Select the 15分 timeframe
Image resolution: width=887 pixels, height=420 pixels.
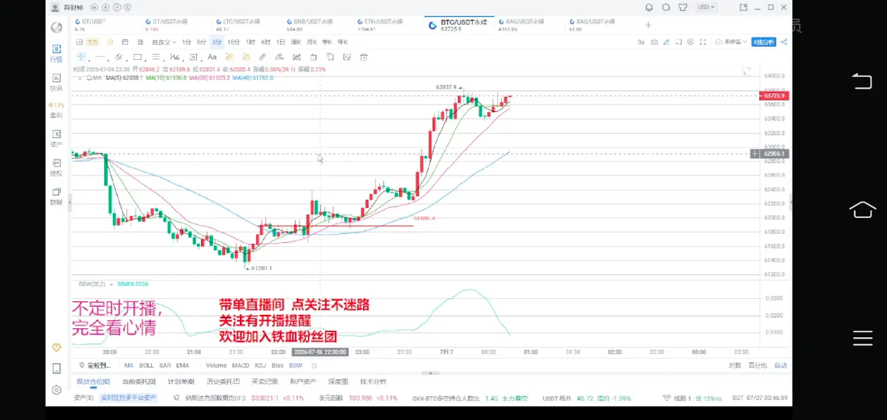pos(234,42)
